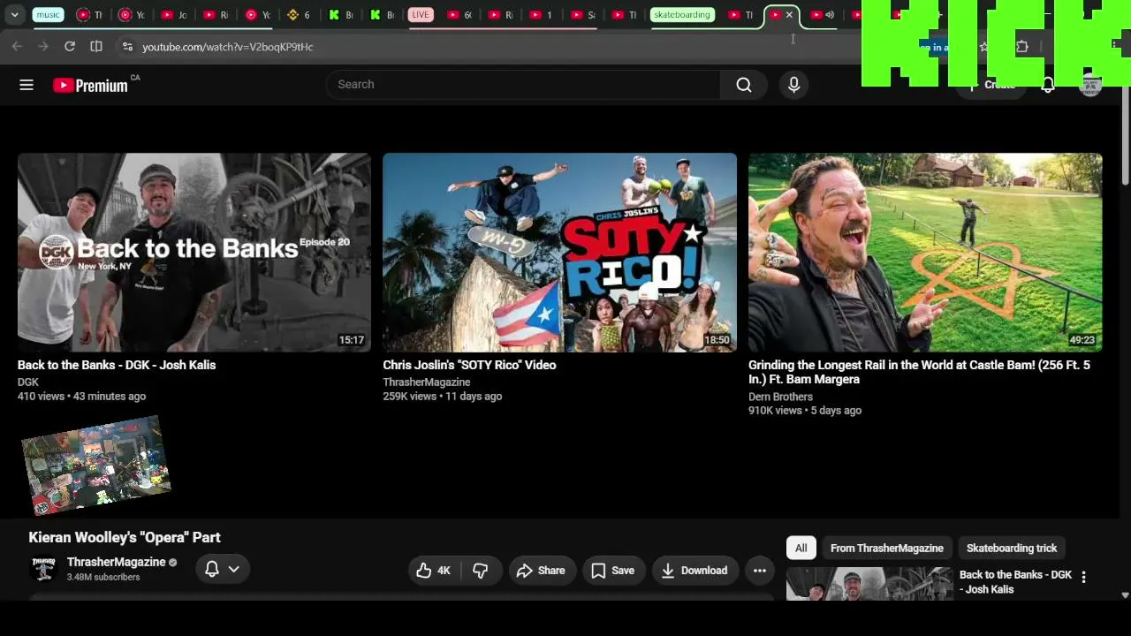
Task: Open sidebar "Back to the Banks - DGK - Josh Kalis" title
Action: click(x=1015, y=582)
